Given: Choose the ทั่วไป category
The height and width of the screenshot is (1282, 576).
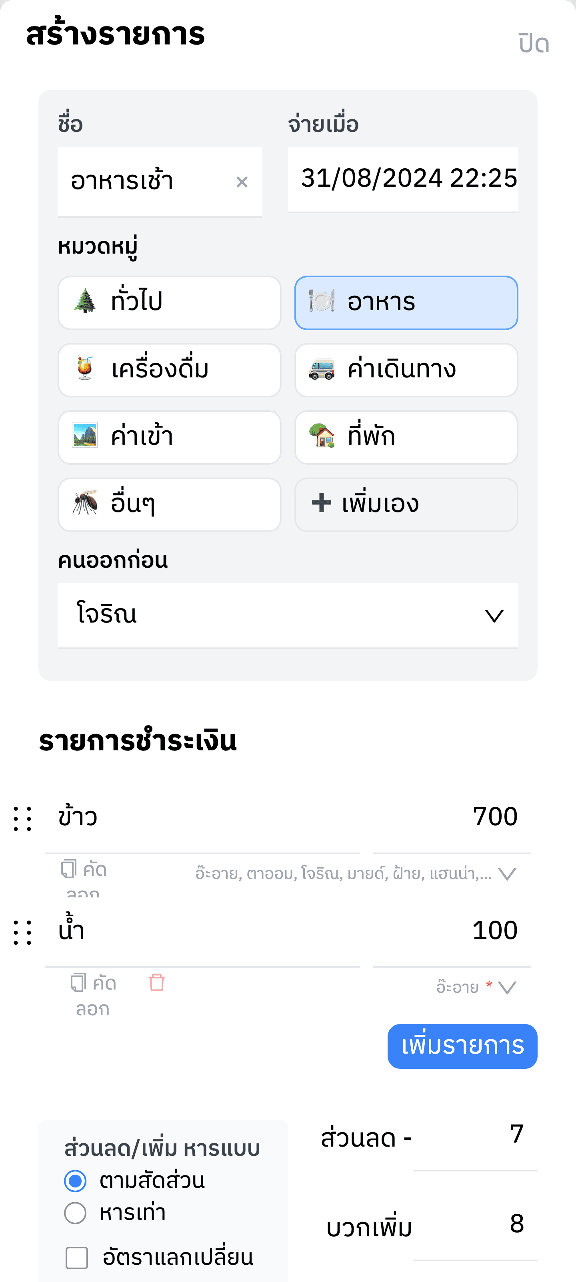Looking at the screenshot, I should coord(170,302).
